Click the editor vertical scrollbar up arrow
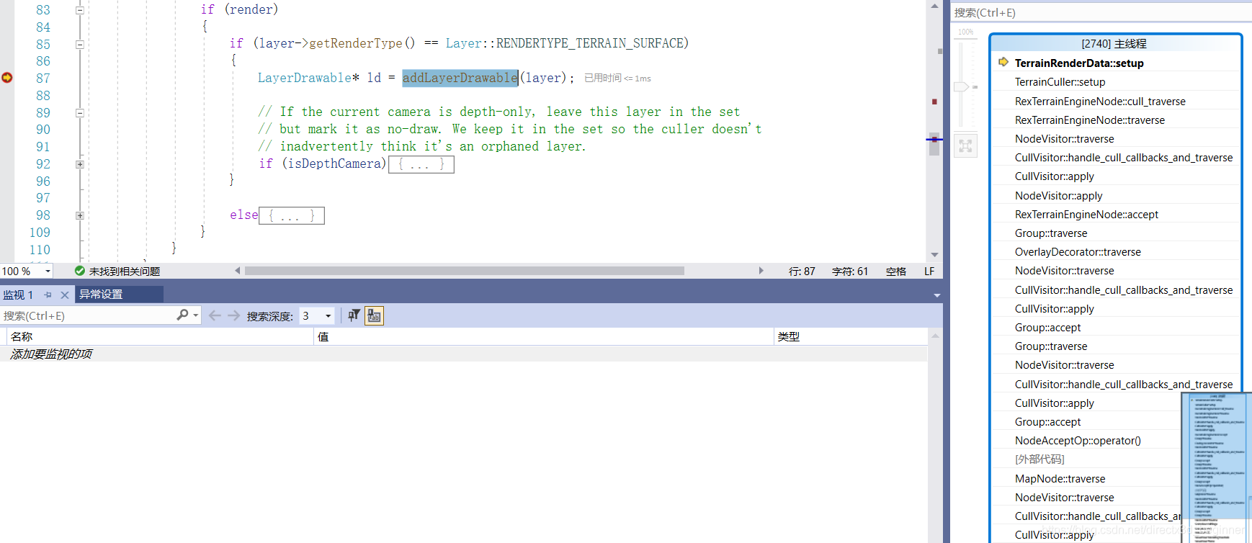The width and height of the screenshot is (1252, 543). click(934, 6)
